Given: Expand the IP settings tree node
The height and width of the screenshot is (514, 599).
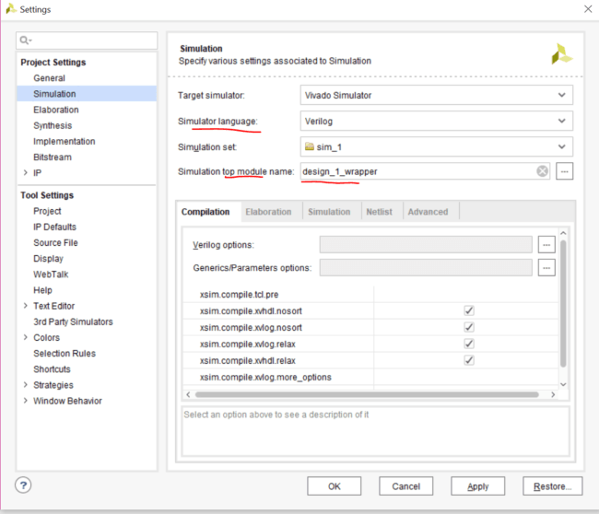Looking at the screenshot, I should [26, 172].
